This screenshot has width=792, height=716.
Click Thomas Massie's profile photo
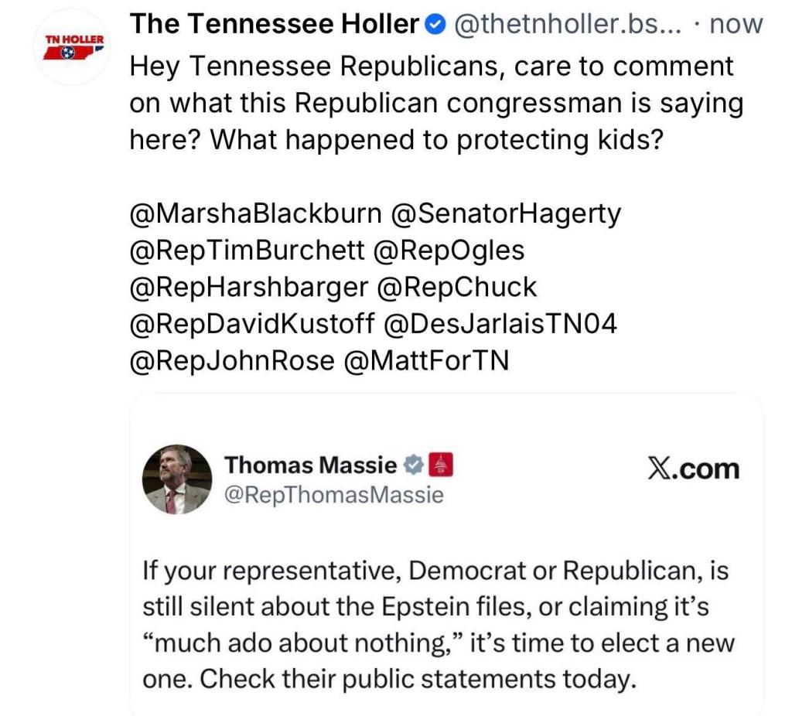coord(177,479)
